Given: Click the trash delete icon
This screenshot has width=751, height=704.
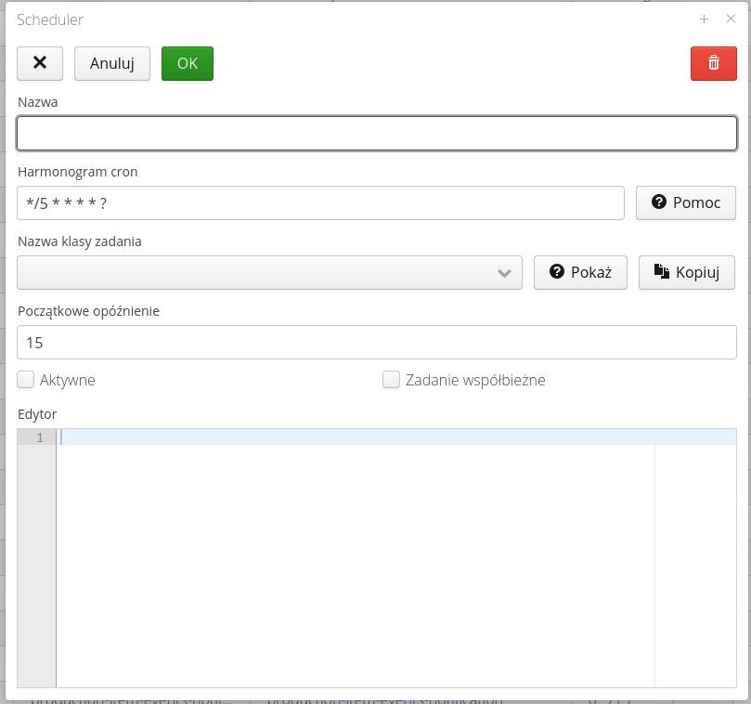Looking at the screenshot, I should [x=713, y=63].
